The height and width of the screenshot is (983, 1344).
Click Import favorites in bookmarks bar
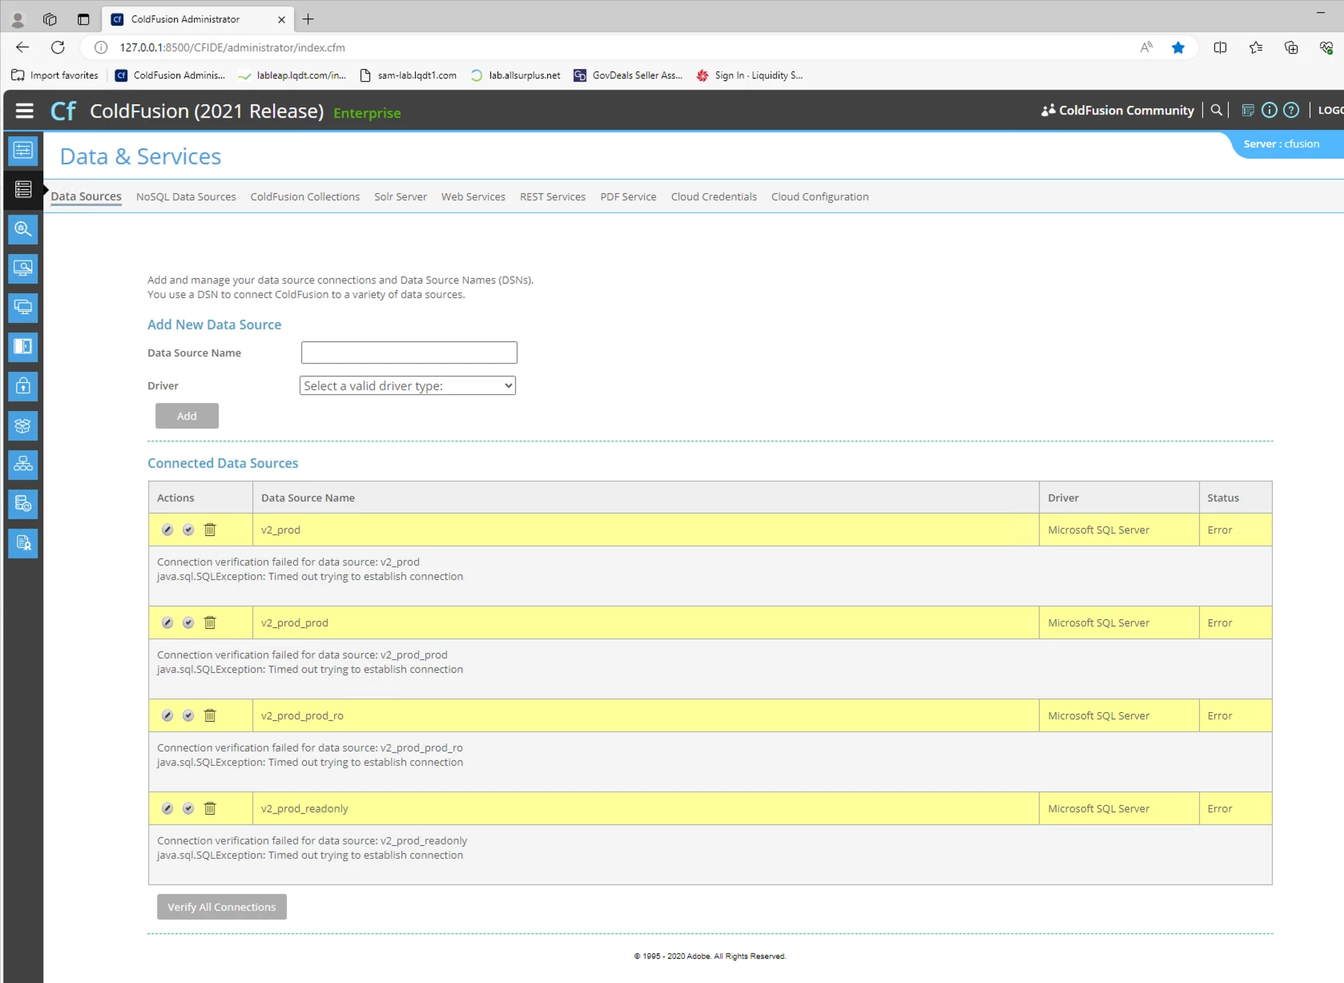[54, 75]
